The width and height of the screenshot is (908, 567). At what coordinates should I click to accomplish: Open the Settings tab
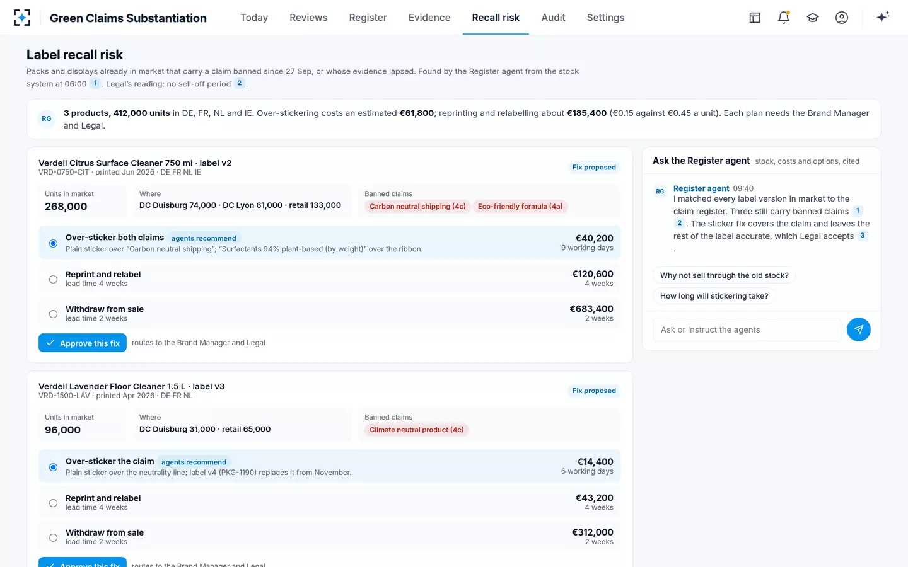(605, 18)
